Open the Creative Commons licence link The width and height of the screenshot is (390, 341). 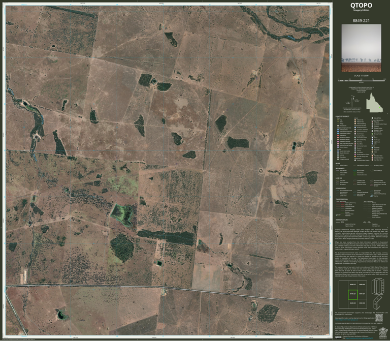(x=361, y=338)
